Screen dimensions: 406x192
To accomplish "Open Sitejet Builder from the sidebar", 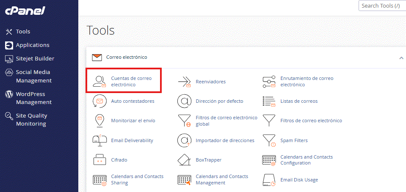I will coord(35,59).
